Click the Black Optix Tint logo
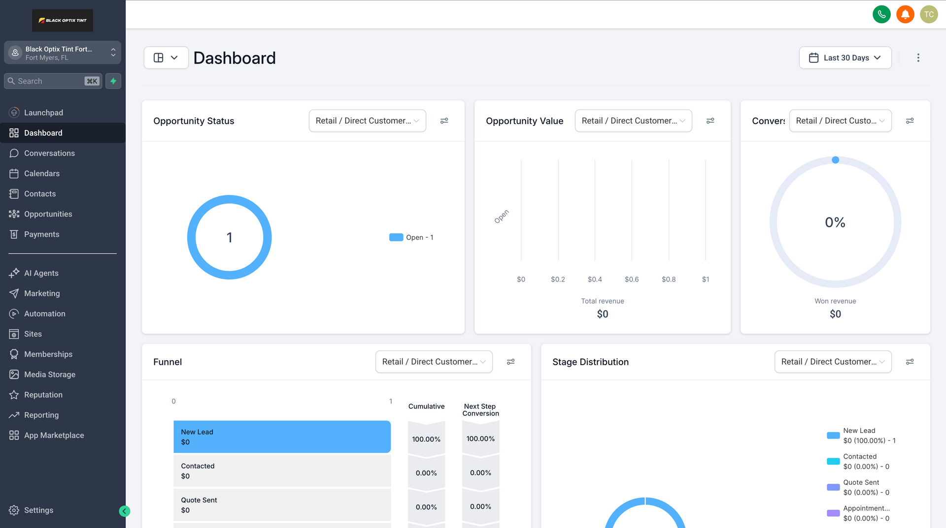Image resolution: width=946 pixels, height=528 pixels. click(x=63, y=20)
